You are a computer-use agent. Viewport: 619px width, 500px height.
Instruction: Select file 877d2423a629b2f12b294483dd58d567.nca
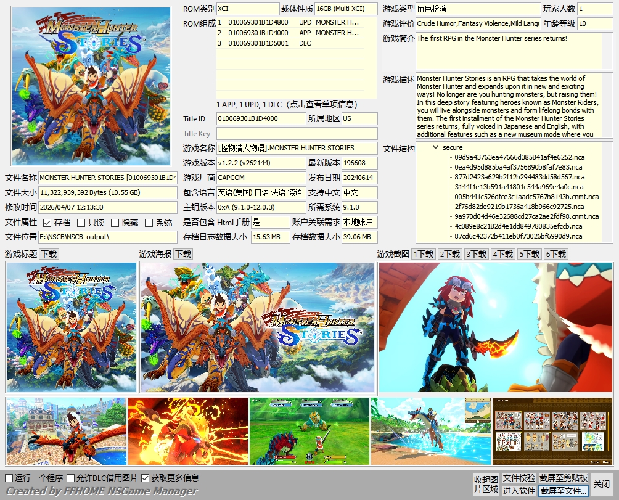click(x=520, y=177)
